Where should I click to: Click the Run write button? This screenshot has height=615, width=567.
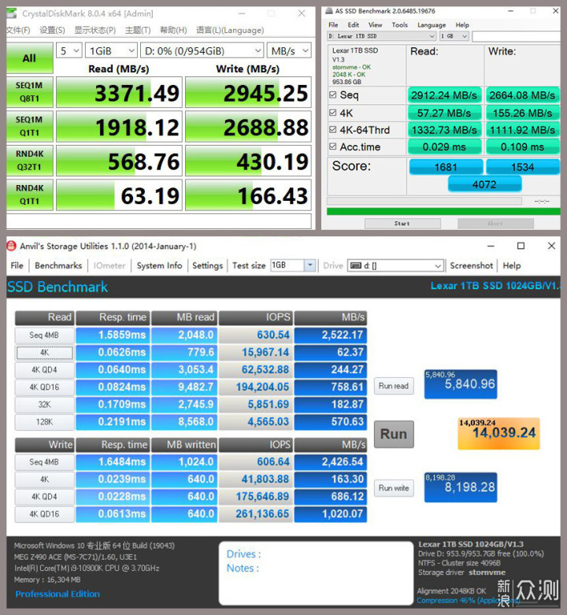pos(394,488)
